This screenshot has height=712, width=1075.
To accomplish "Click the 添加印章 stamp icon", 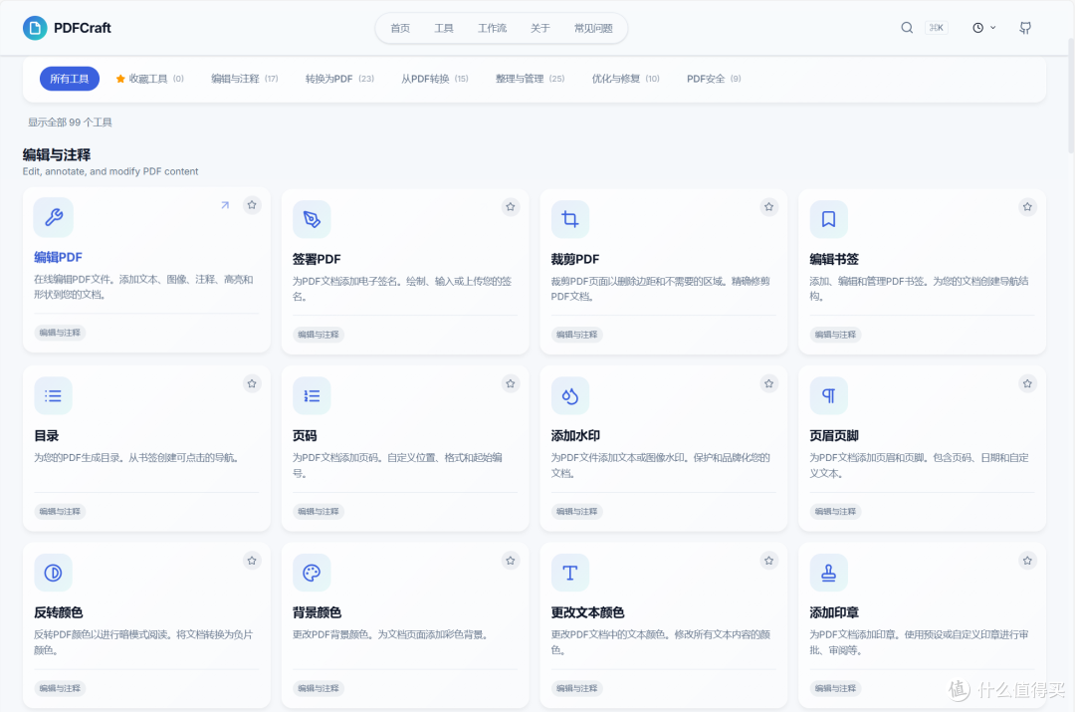I will coord(829,573).
